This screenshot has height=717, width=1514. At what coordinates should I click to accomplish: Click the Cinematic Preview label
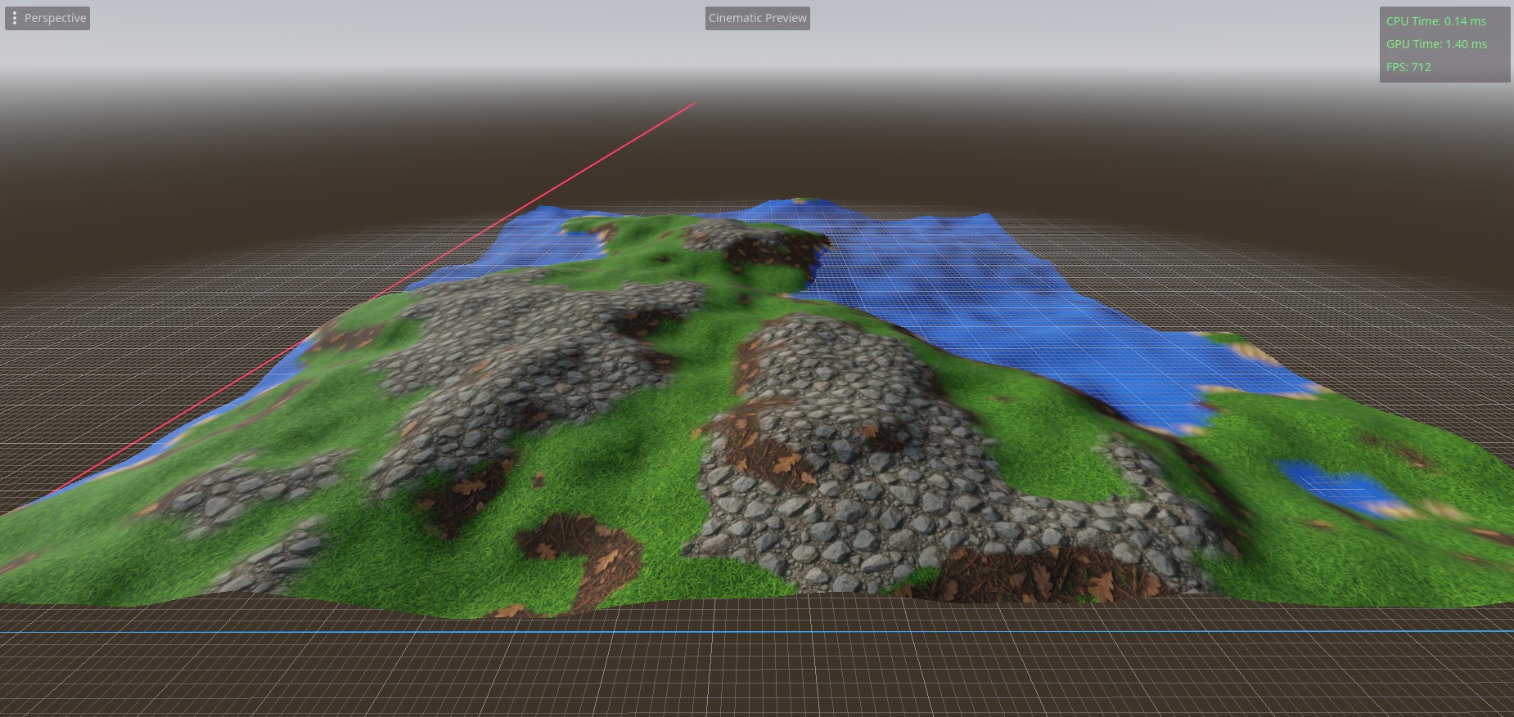[x=758, y=18]
